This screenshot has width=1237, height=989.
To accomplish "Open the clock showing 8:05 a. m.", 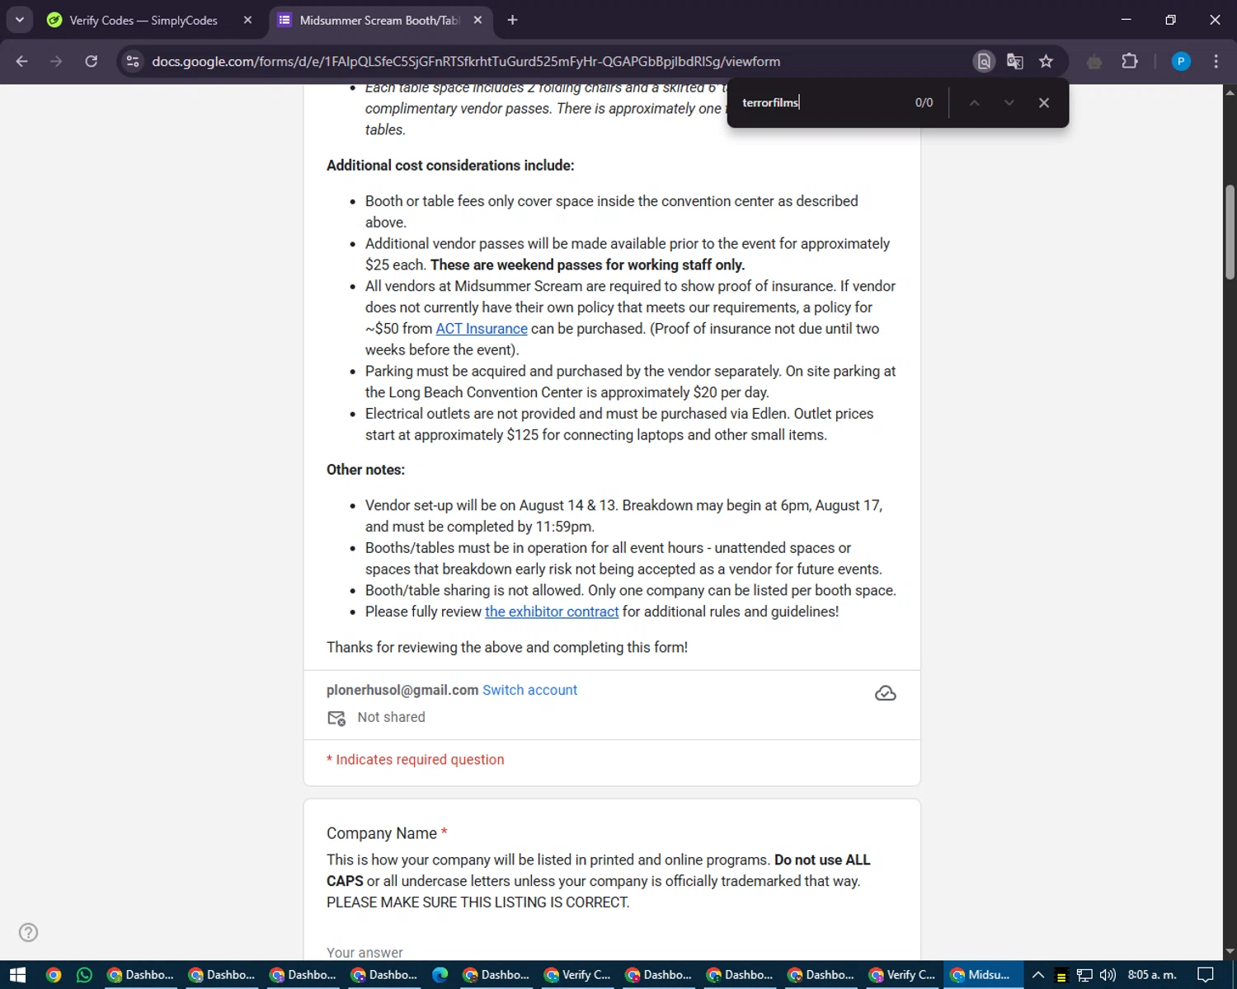I will [1152, 975].
